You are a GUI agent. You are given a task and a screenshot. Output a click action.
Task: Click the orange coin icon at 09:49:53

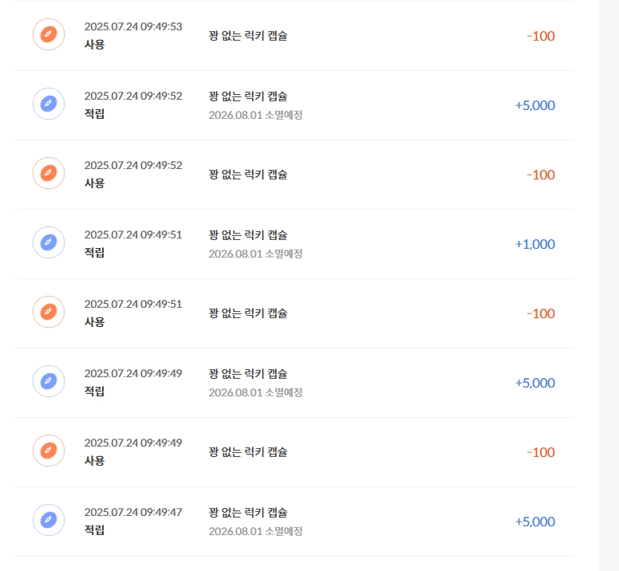pyautogui.click(x=49, y=34)
